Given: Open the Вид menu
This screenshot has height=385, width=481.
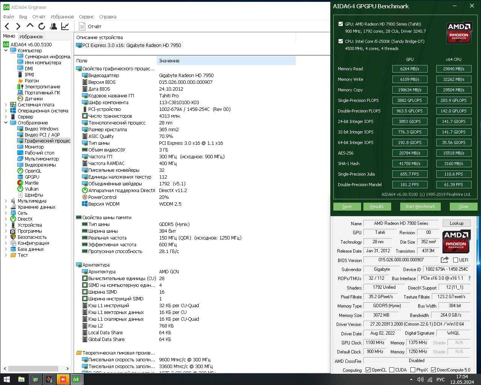Looking at the screenshot, I should click(x=23, y=17).
